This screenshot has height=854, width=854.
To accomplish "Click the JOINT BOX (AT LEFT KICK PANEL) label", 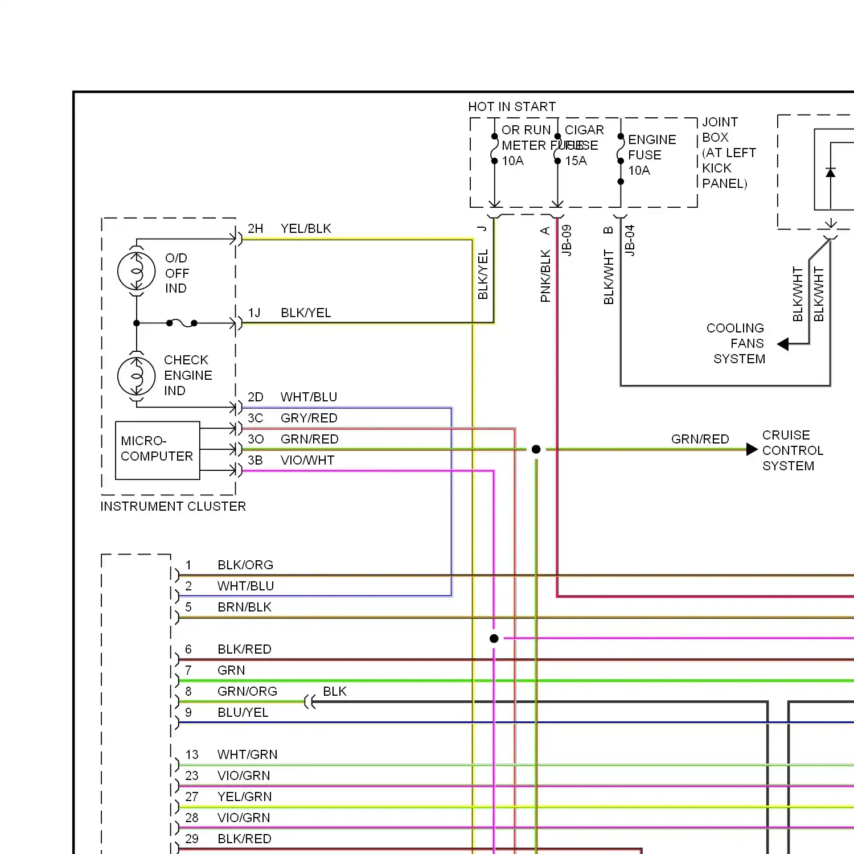I will tap(729, 153).
